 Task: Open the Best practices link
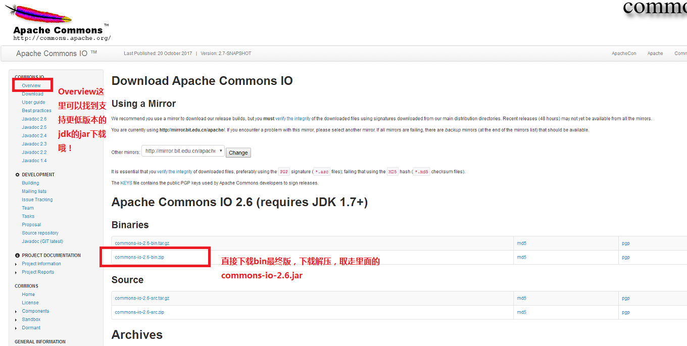36,111
